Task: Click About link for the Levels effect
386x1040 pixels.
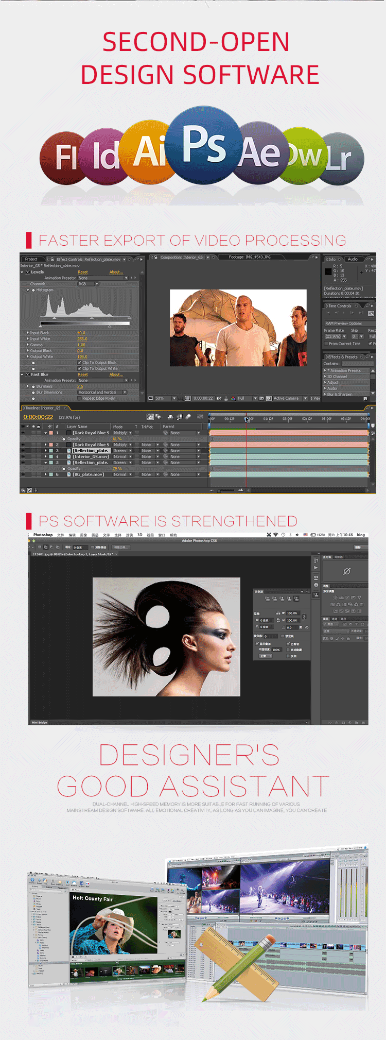Action: (x=115, y=272)
